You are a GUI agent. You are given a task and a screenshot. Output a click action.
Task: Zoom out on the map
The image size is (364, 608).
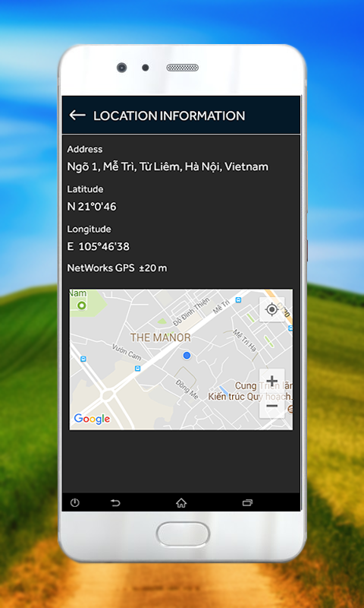pyautogui.click(x=272, y=406)
